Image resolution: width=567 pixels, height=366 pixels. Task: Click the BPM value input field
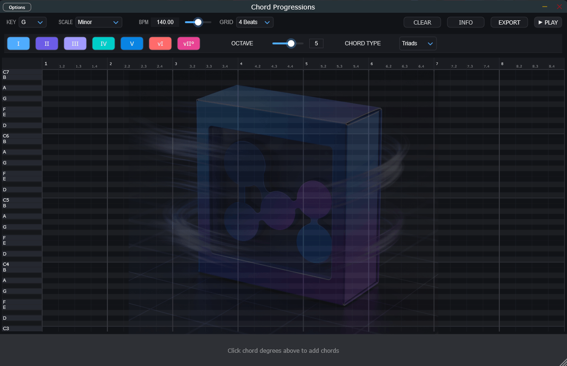tap(165, 22)
